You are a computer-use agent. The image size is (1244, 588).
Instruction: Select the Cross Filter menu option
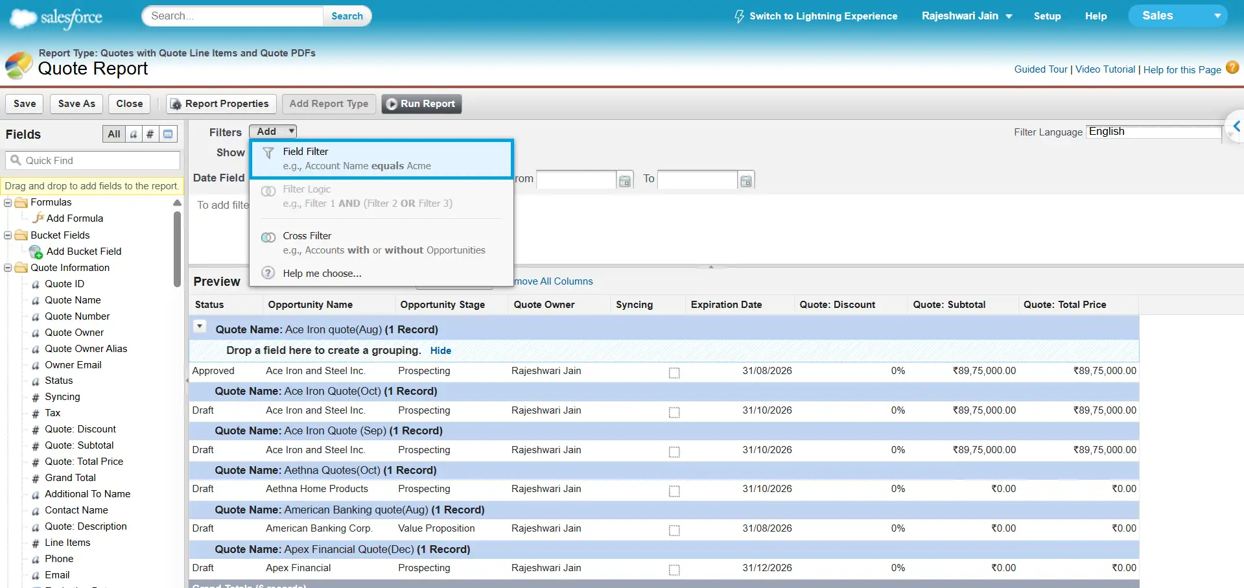[x=382, y=243]
